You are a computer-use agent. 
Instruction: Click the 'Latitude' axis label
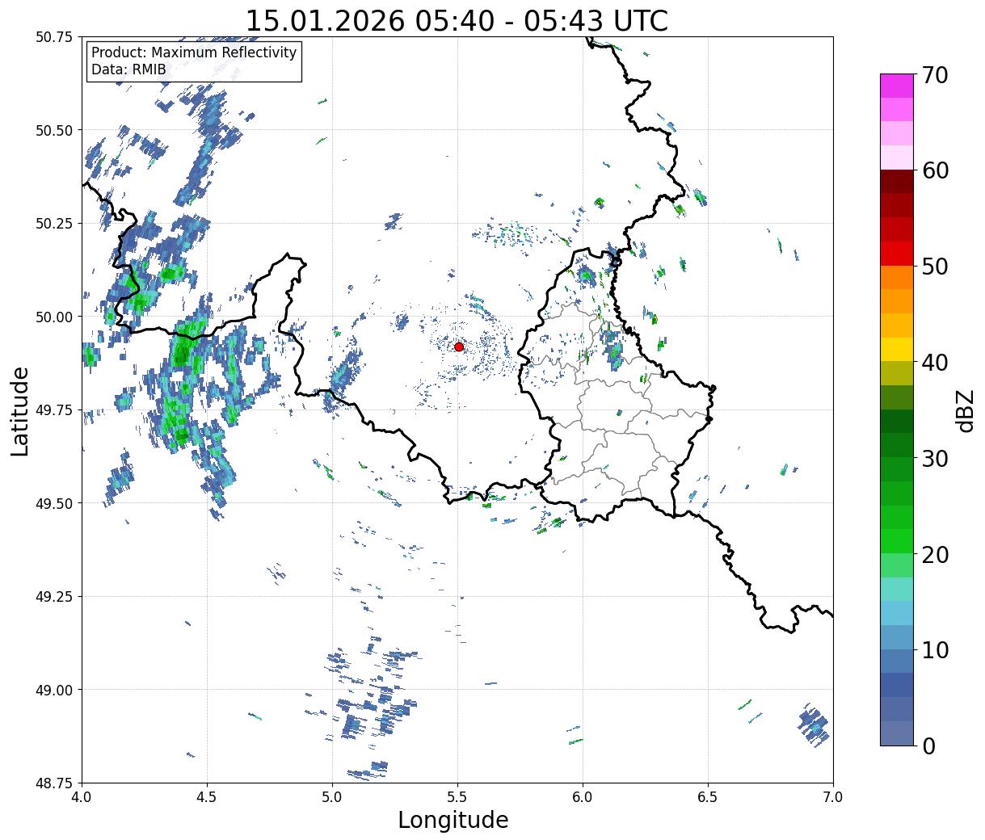pyautogui.click(x=20, y=410)
